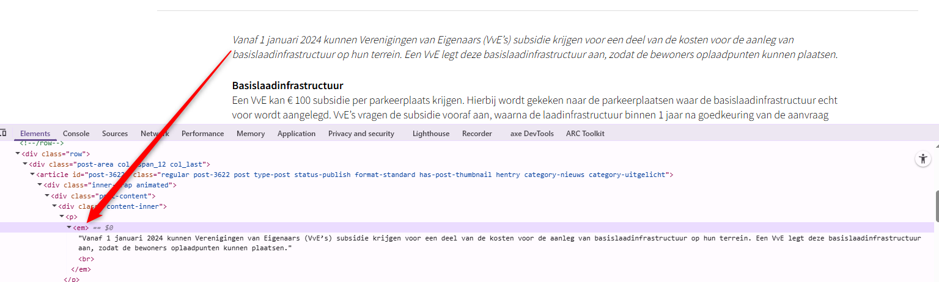The height and width of the screenshot is (282, 939).
Task: Toggle the device toolbar icon
Action: click(x=4, y=133)
